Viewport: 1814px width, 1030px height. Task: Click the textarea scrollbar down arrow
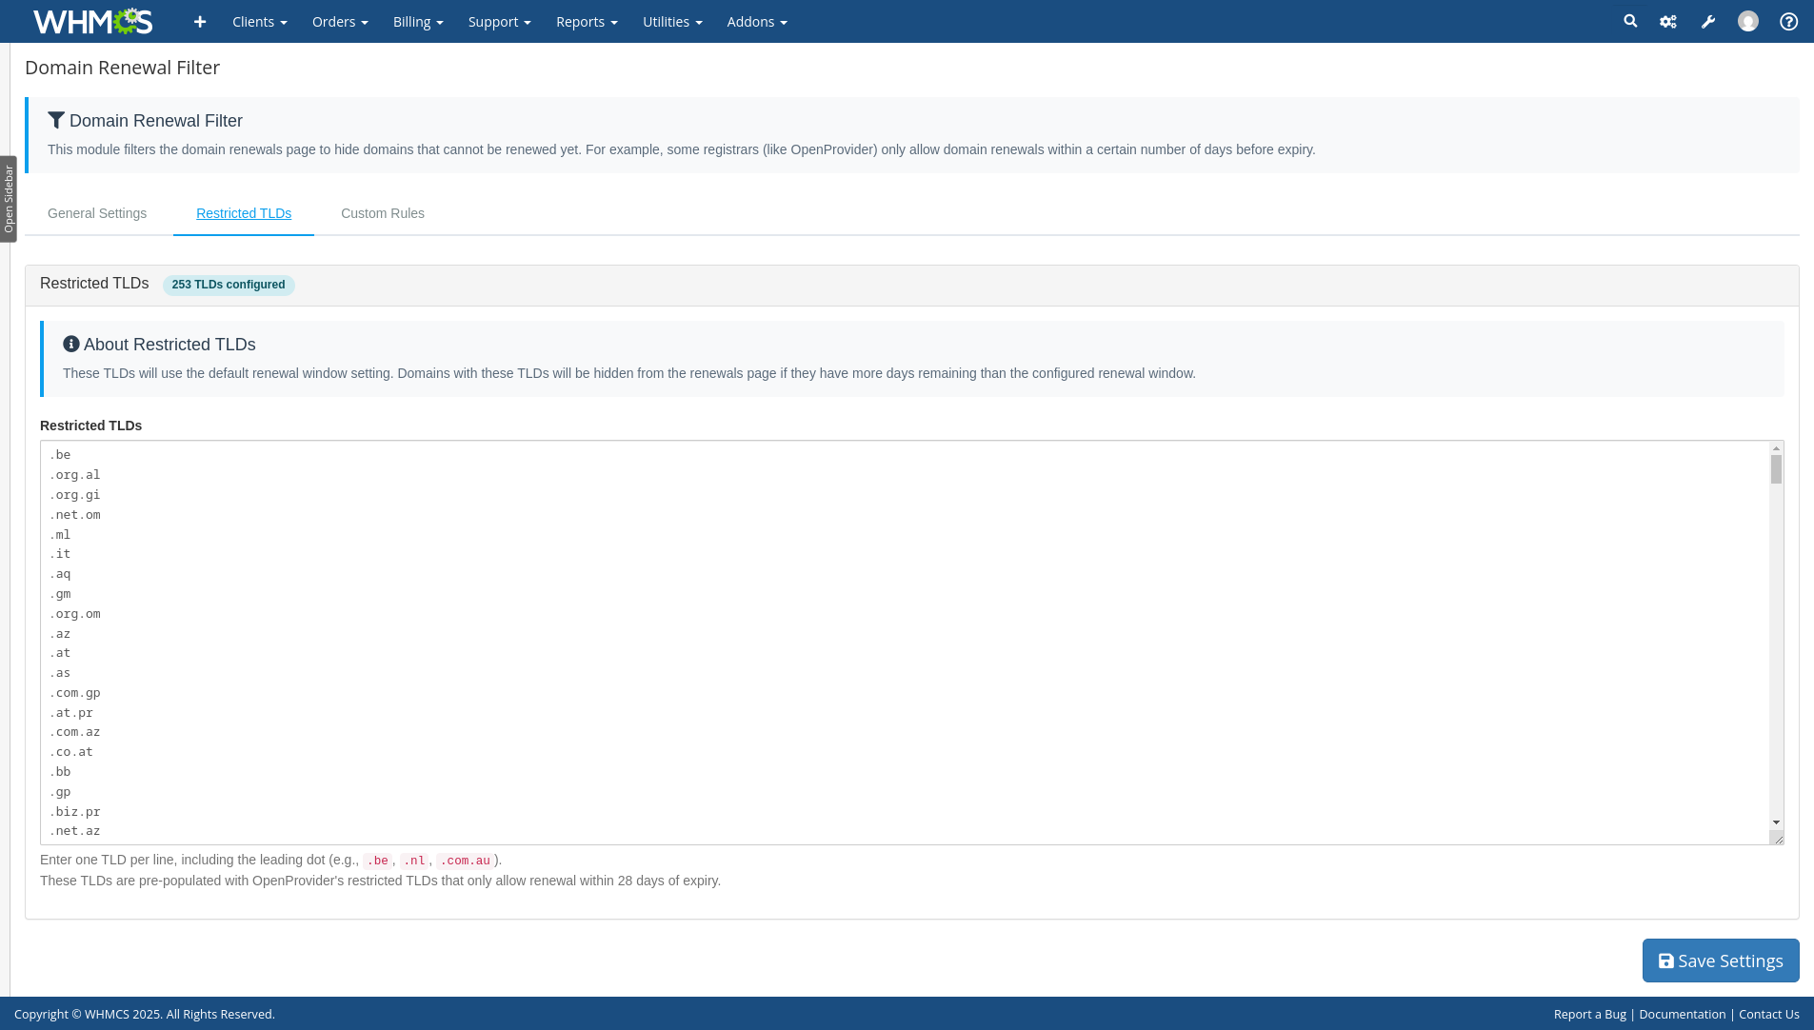coord(1776,822)
